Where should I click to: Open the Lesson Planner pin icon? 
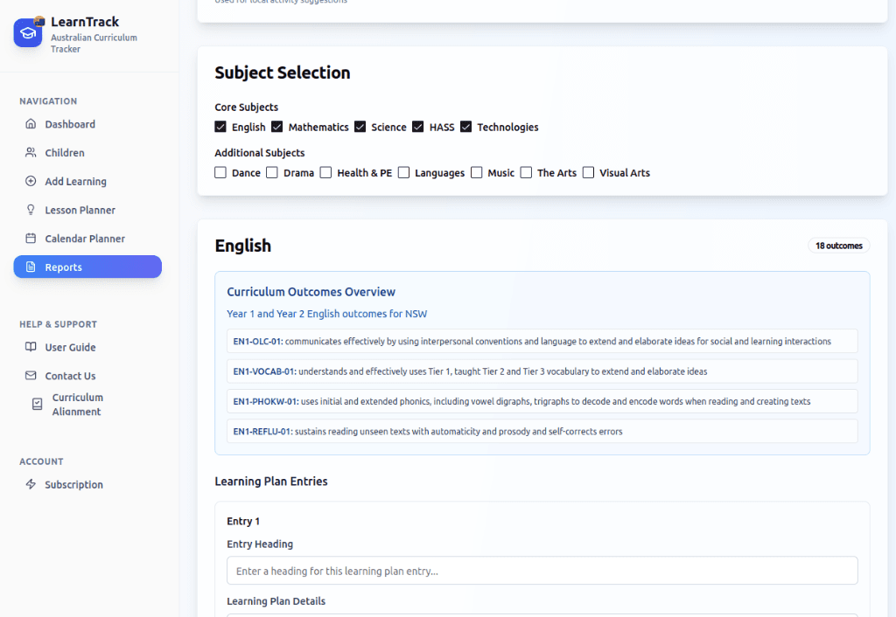pyautogui.click(x=31, y=210)
